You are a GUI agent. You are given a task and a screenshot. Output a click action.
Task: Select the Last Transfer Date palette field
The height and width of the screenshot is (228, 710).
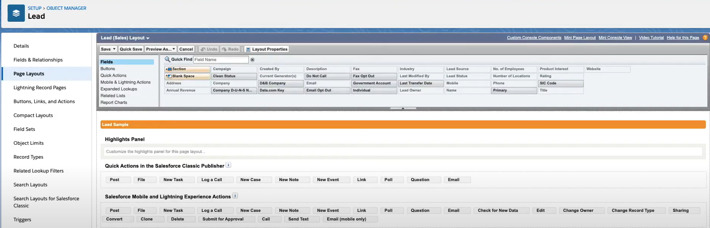click(x=421, y=83)
